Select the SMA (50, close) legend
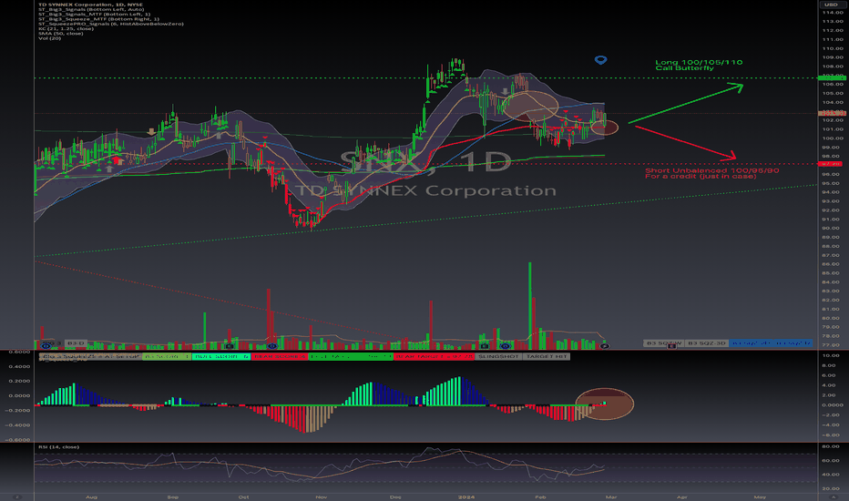Image resolution: width=849 pixels, height=501 pixels. [61, 34]
